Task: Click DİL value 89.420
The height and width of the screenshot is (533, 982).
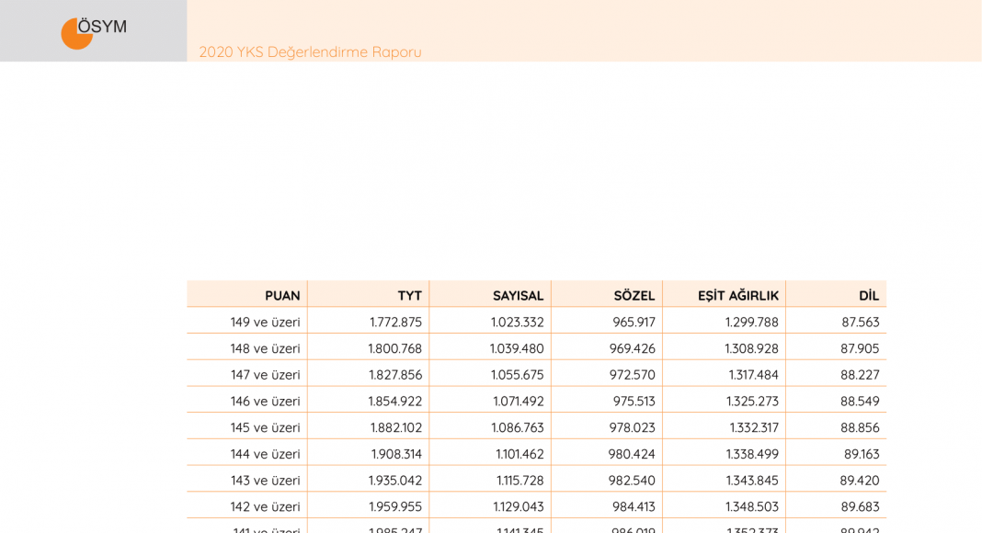Action: pos(860,480)
